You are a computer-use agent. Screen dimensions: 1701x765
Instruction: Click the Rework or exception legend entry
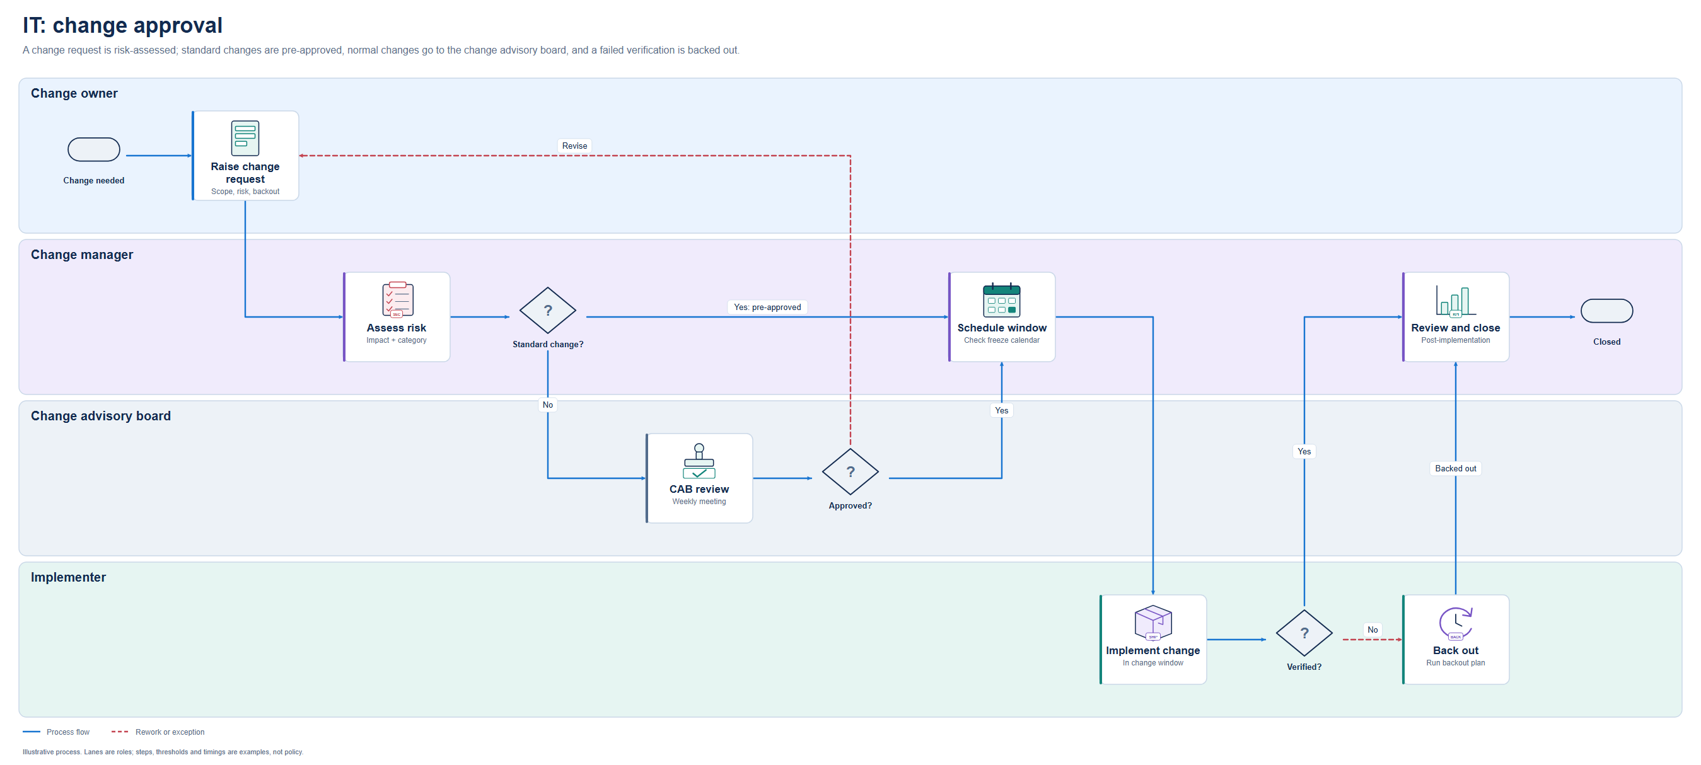(x=158, y=732)
